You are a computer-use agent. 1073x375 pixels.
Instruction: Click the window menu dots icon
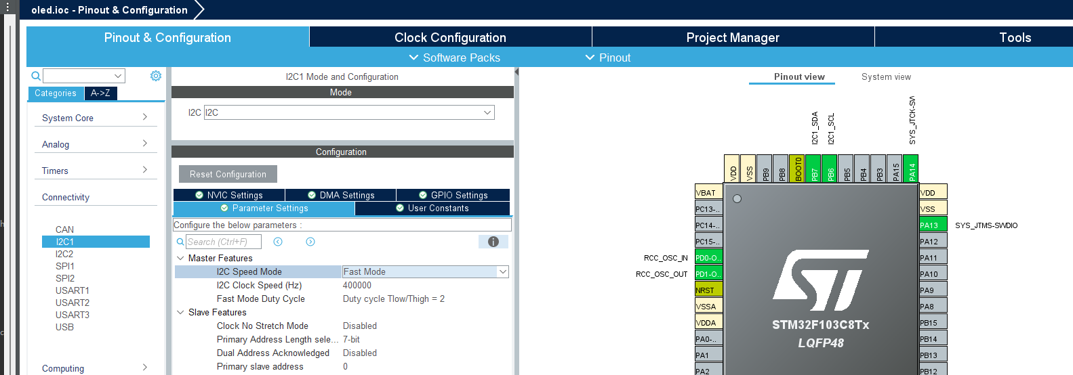point(8,7)
